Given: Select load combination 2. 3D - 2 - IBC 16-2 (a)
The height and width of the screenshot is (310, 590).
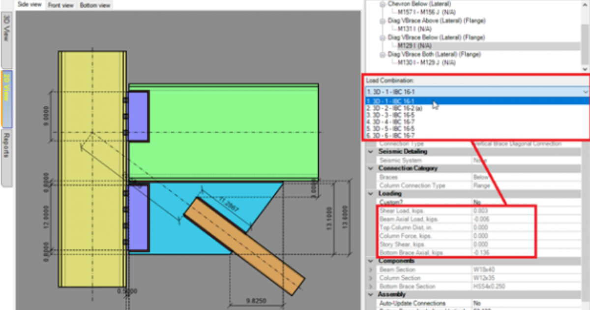Looking at the screenshot, I should click(418, 107).
